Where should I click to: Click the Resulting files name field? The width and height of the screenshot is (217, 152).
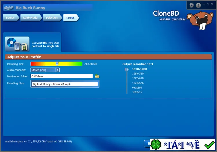click(x=65, y=84)
